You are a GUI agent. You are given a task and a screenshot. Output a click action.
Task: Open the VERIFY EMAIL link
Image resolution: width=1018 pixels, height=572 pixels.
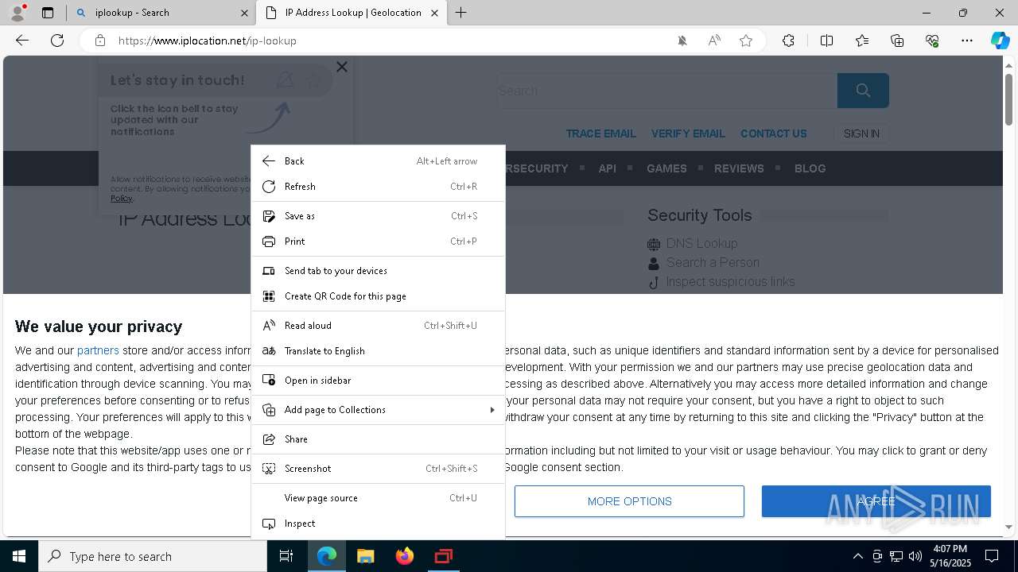[x=688, y=133]
